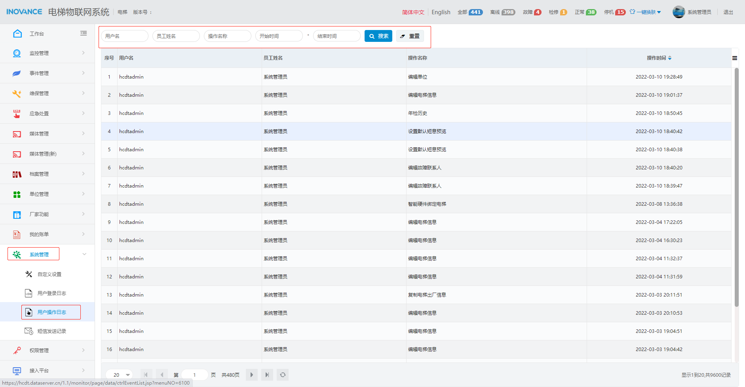Open the SMS sending records menu item

point(51,331)
